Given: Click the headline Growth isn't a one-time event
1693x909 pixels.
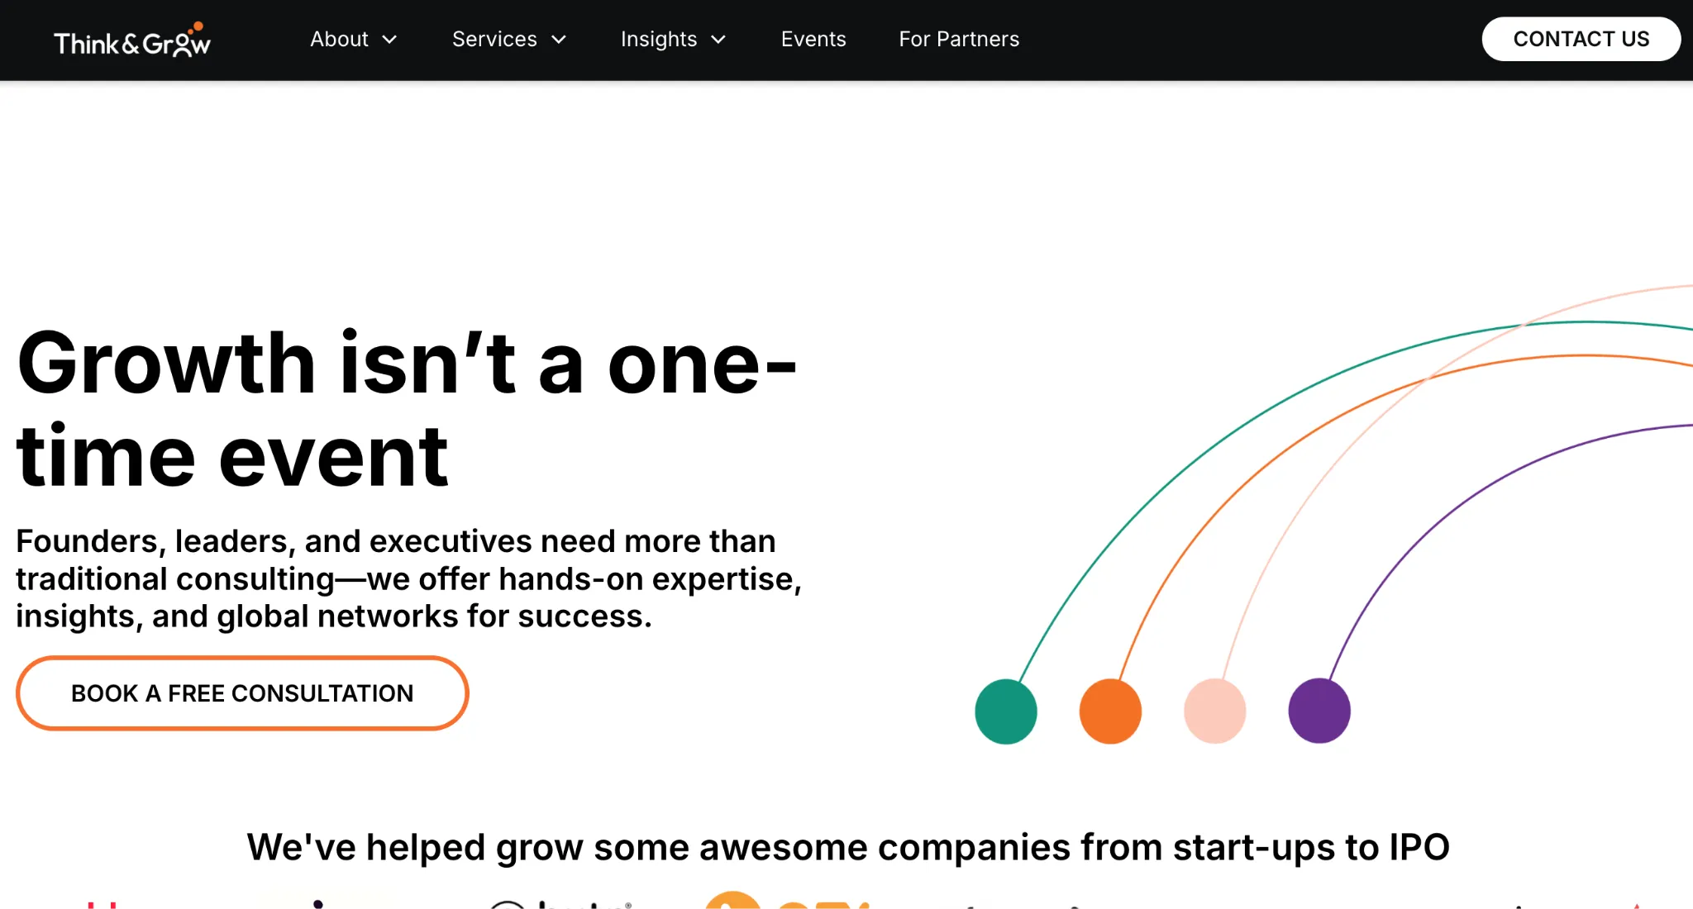Looking at the screenshot, I should tap(405, 409).
